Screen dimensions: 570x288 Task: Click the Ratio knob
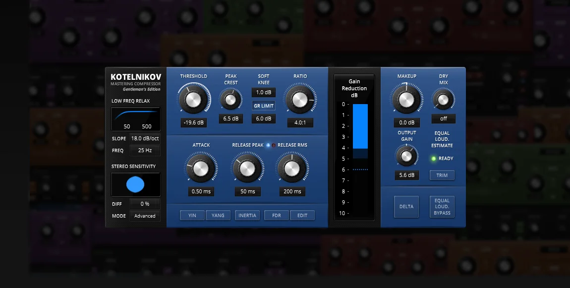click(300, 99)
